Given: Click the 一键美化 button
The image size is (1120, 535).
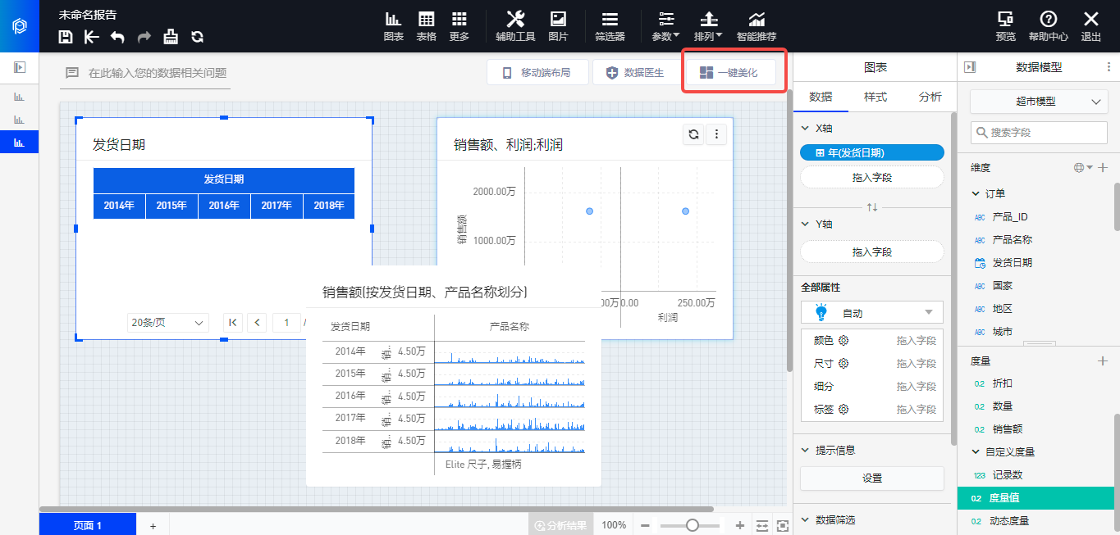Looking at the screenshot, I should click(729, 73).
